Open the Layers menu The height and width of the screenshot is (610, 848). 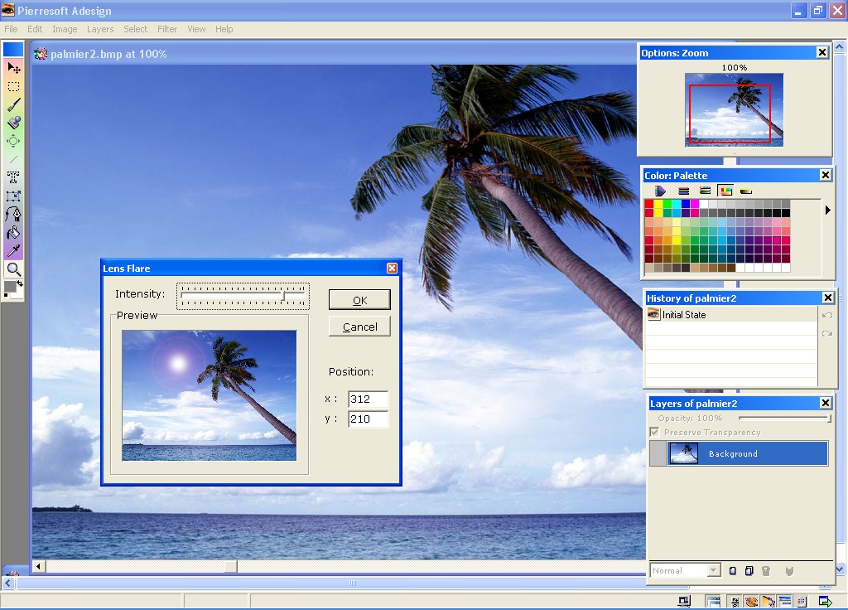[x=100, y=29]
